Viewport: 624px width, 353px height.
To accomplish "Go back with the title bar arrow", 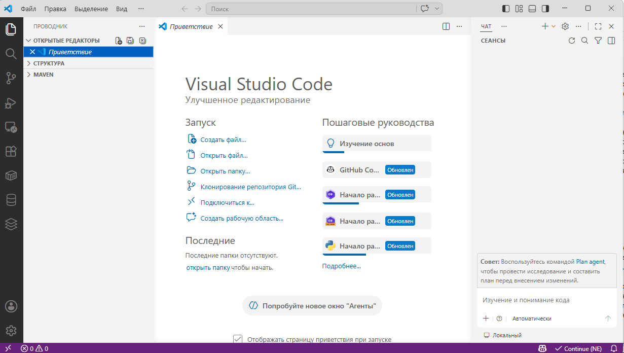I will click(185, 9).
